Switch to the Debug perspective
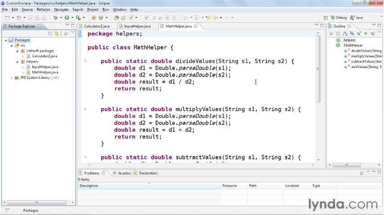 point(339,17)
